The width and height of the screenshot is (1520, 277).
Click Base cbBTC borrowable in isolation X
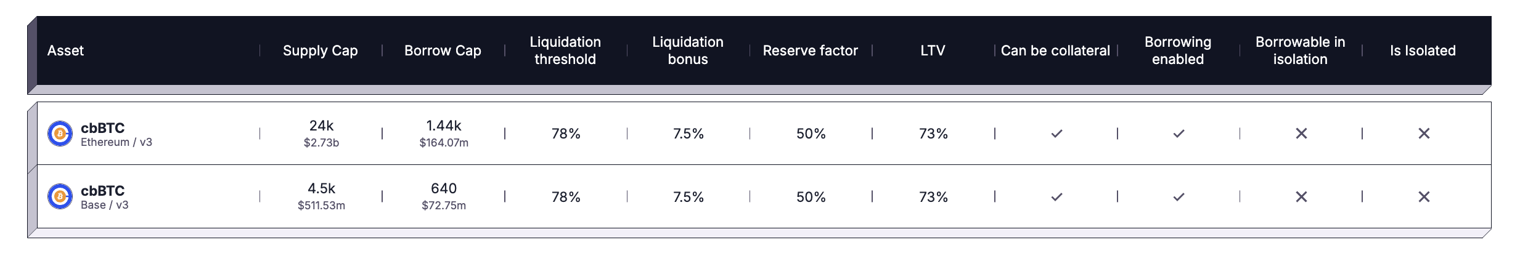(1301, 197)
